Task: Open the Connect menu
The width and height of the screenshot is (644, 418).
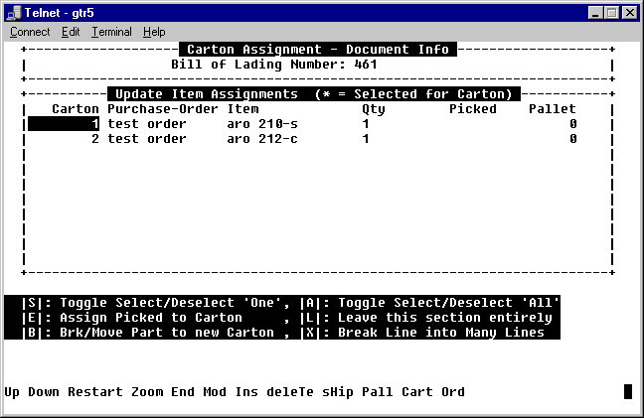Action: [x=29, y=32]
